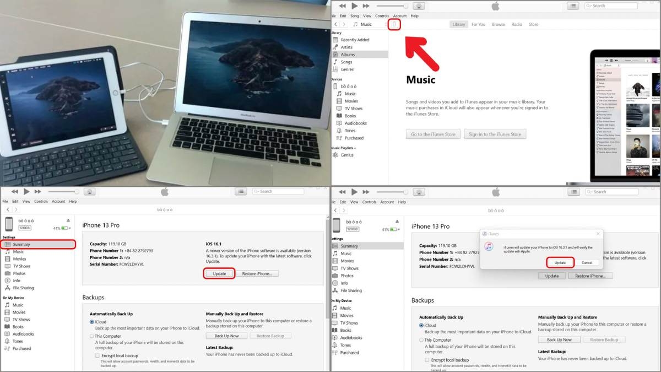Screen dimensions: 661x372
Task: Select Songs in the top-right window's Library
Action: (346, 62)
